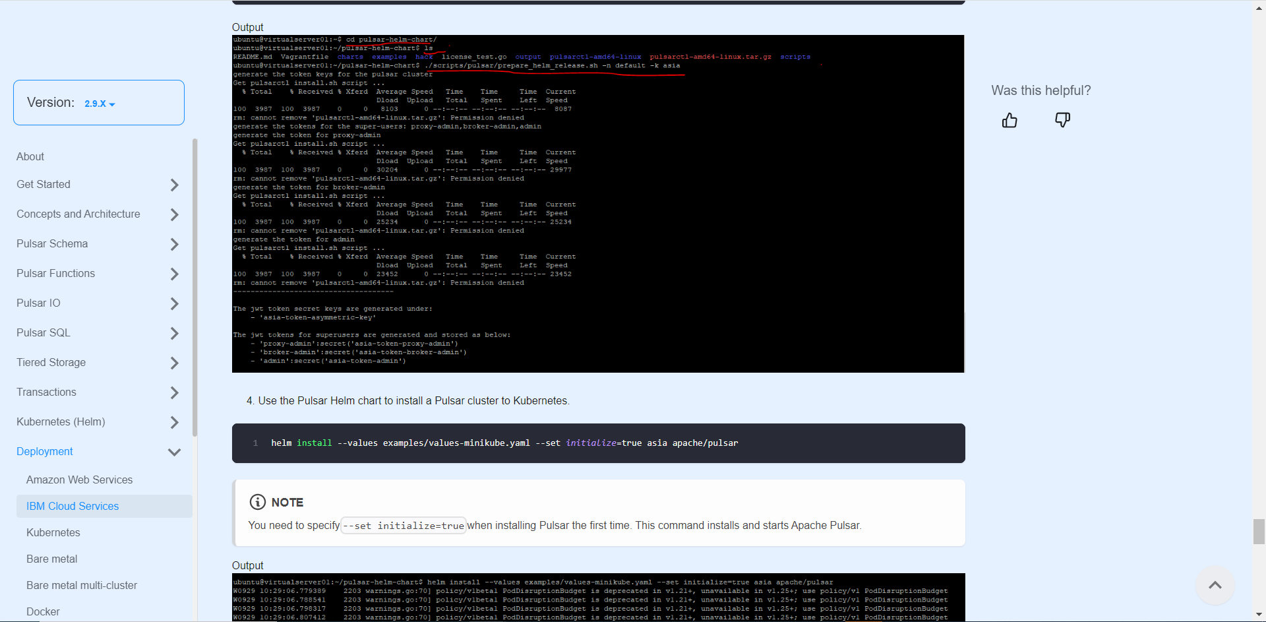Expand the Get Started section chevron
This screenshot has height=622, width=1266.
174,185
